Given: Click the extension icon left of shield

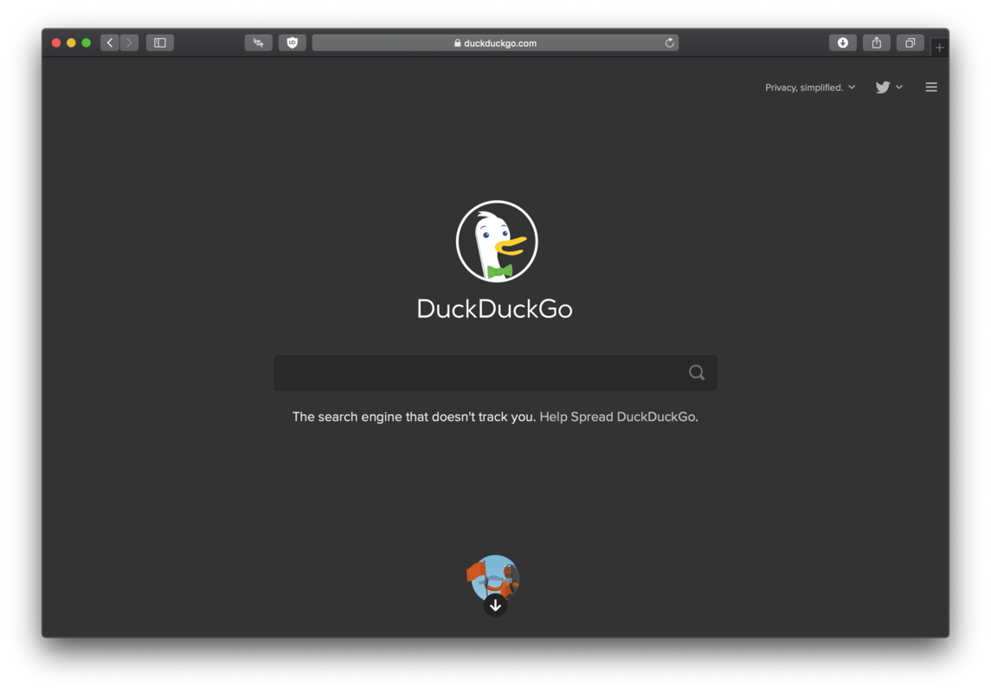Looking at the screenshot, I should click(259, 42).
